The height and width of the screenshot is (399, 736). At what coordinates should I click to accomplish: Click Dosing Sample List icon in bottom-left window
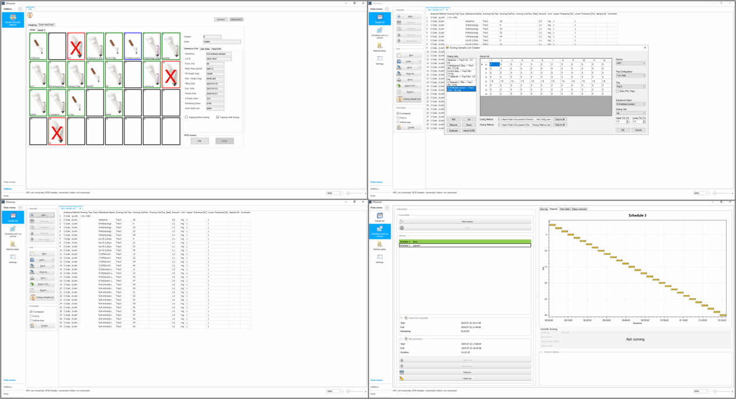pyautogui.click(x=33, y=297)
